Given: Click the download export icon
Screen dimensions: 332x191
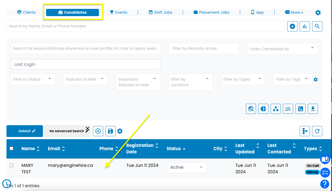Looking at the screenshot, I should (x=313, y=109).
